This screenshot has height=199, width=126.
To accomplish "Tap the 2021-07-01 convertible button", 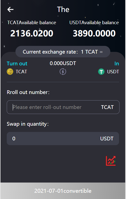I will 63,191.
